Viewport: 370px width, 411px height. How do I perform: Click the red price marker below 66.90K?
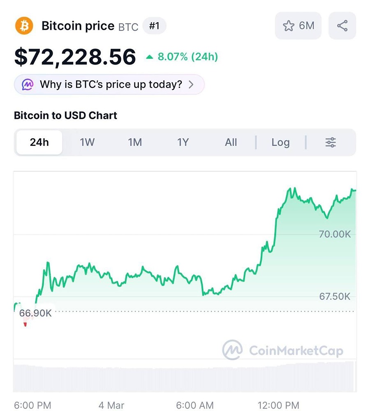(25, 324)
